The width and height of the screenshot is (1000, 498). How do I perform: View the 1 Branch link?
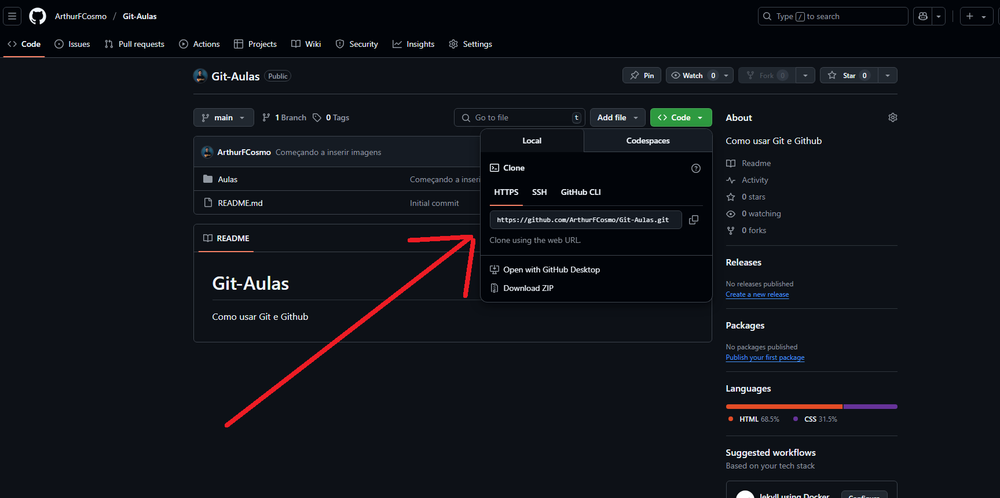click(x=284, y=117)
